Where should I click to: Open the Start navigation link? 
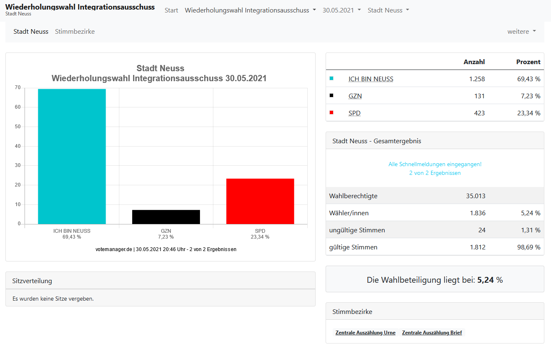click(171, 10)
